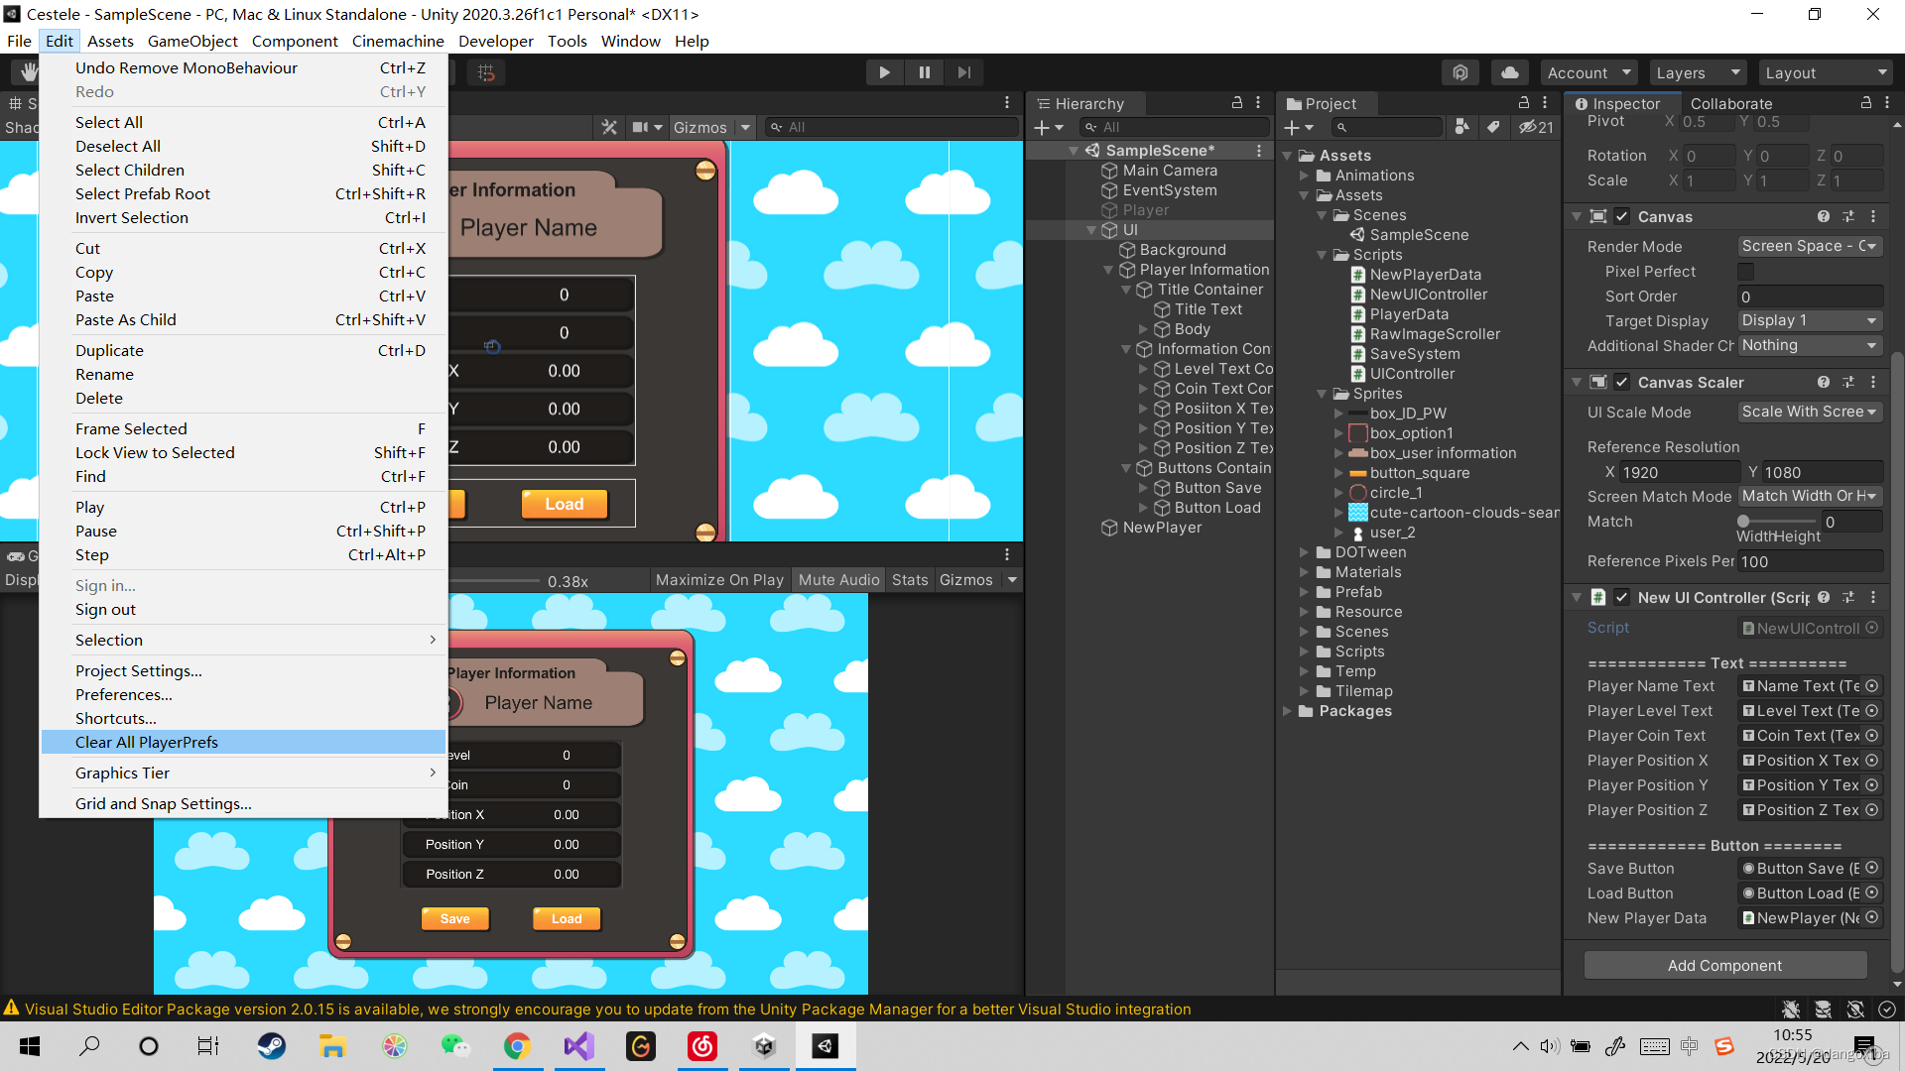The height and width of the screenshot is (1071, 1905).
Task: Open the Layers dropdown
Action: tap(1697, 72)
